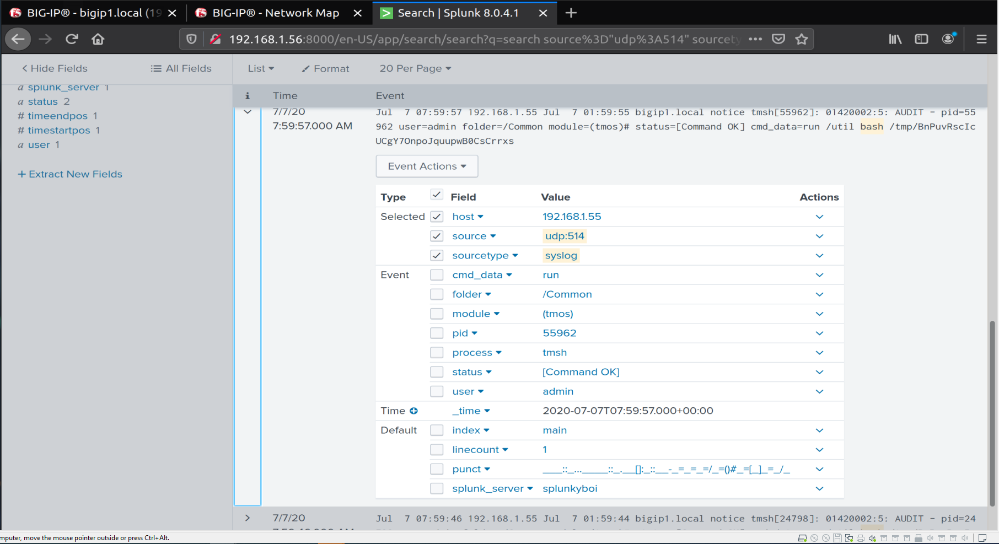999x544 pixels.
Task: Close the BIG-IP Network Map tab
Action: (x=358, y=13)
